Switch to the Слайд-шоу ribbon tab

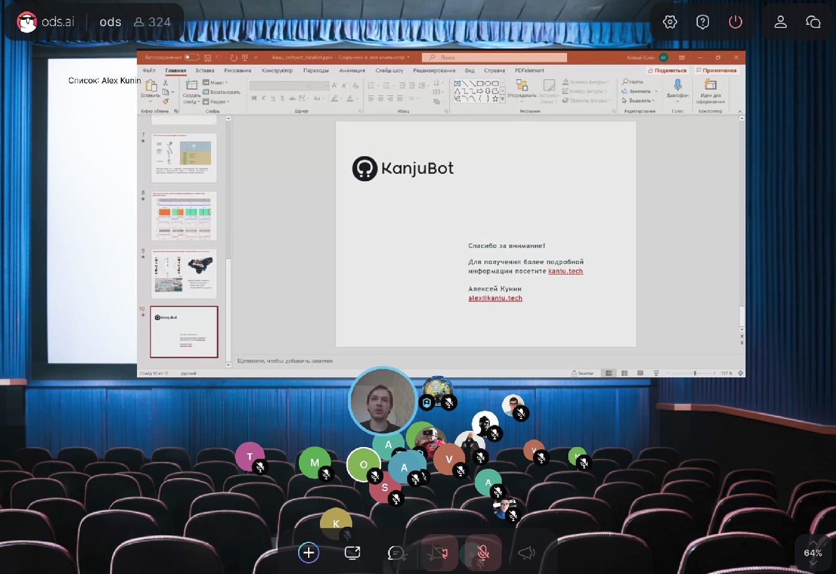point(390,70)
